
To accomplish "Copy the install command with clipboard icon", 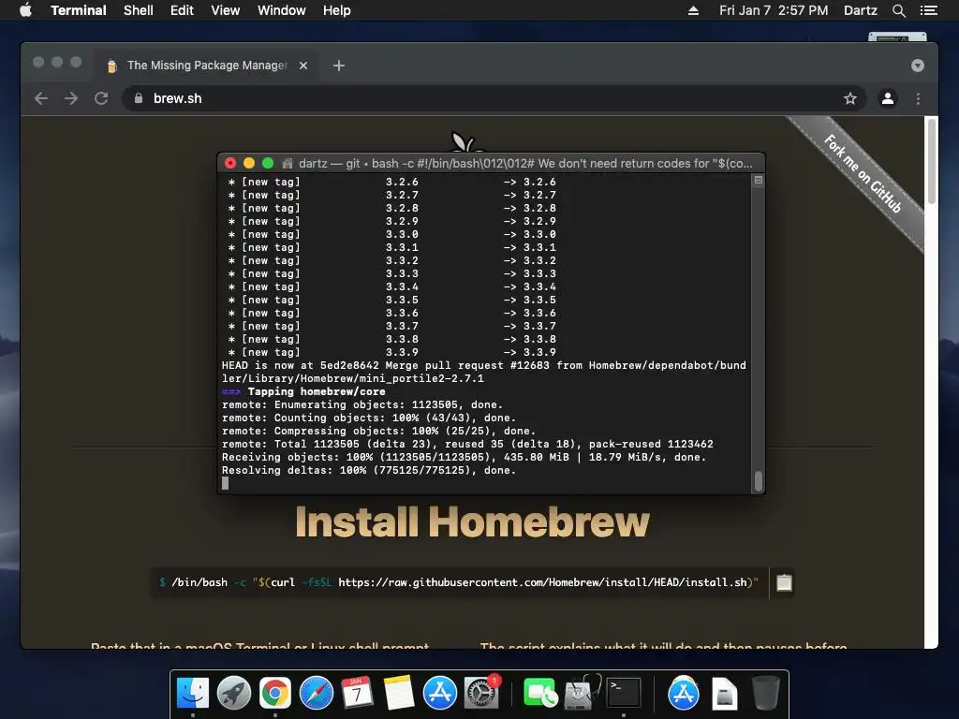I will (784, 582).
